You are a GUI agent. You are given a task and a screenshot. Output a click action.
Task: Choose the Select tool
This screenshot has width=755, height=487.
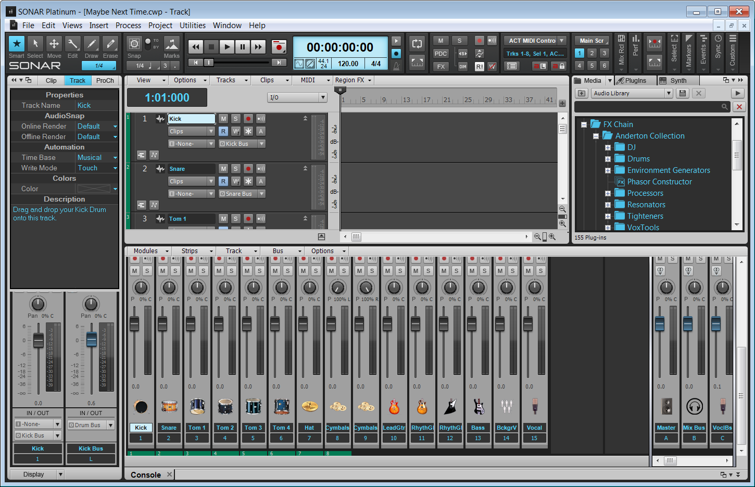[x=35, y=44]
